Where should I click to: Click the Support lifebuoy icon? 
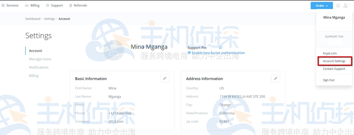[48, 5]
